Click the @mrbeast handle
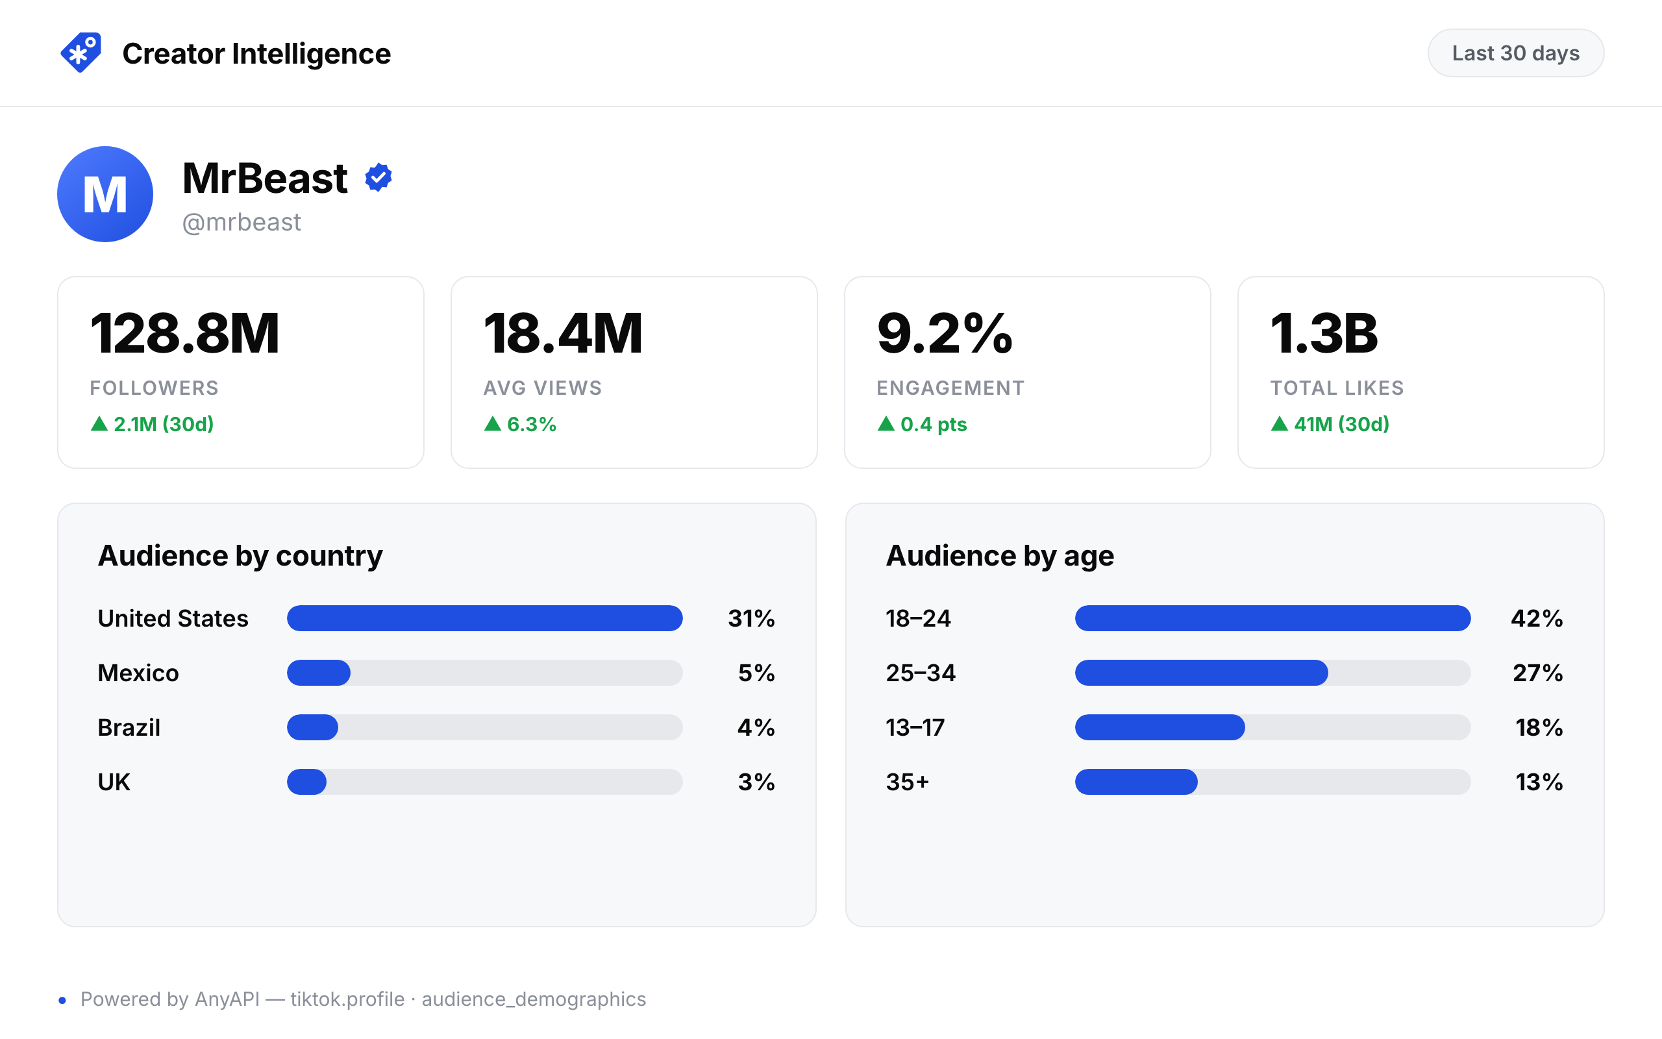The height and width of the screenshot is (1039, 1662). [x=241, y=222]
